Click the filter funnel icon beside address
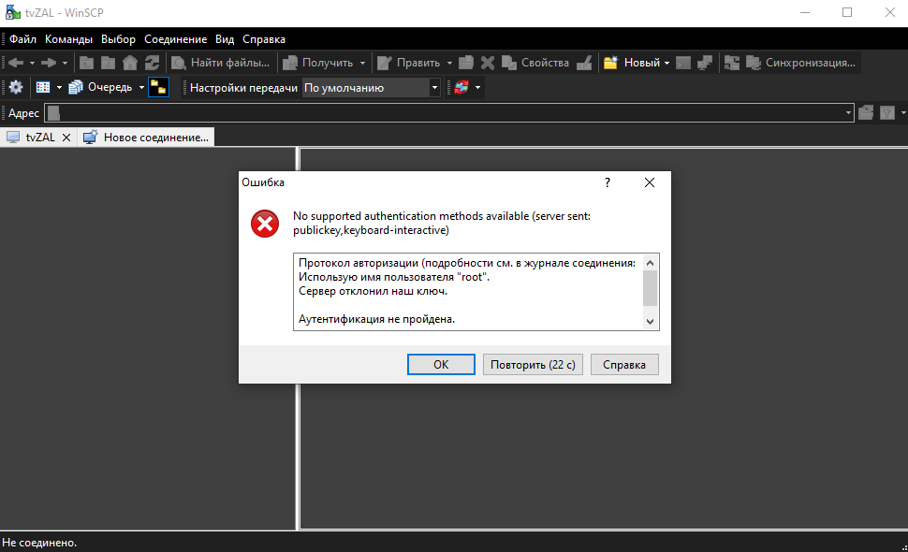This screenshot has height=552, width=908. click(x=886, y=113)
